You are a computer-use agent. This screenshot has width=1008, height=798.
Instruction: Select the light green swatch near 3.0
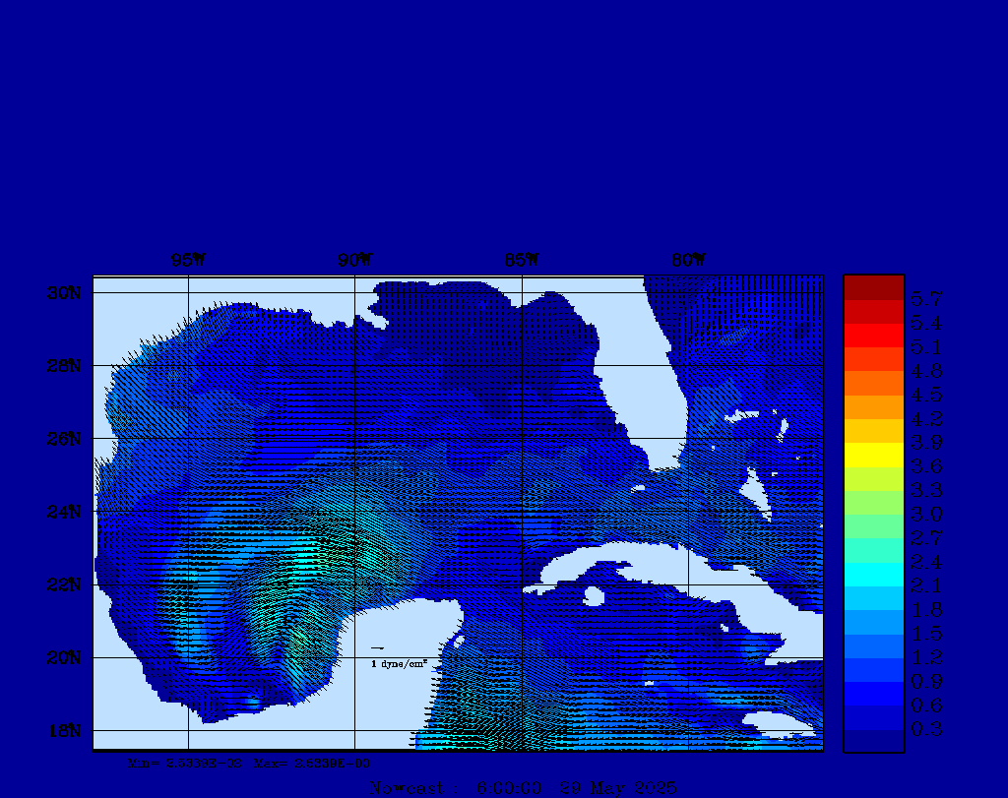[873, 503]
